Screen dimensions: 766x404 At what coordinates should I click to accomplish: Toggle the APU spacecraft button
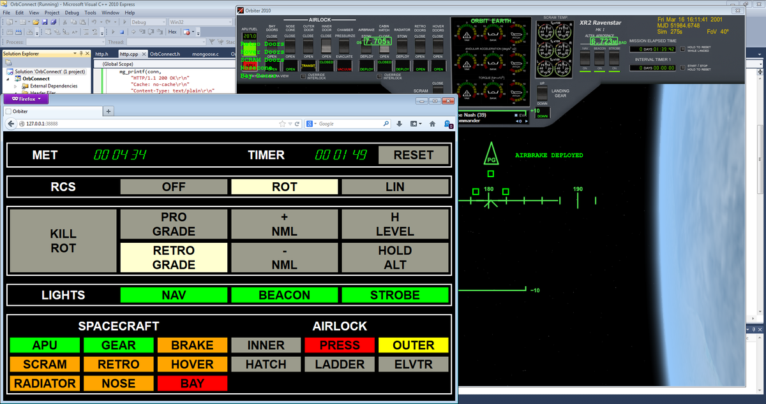(45, 345)
